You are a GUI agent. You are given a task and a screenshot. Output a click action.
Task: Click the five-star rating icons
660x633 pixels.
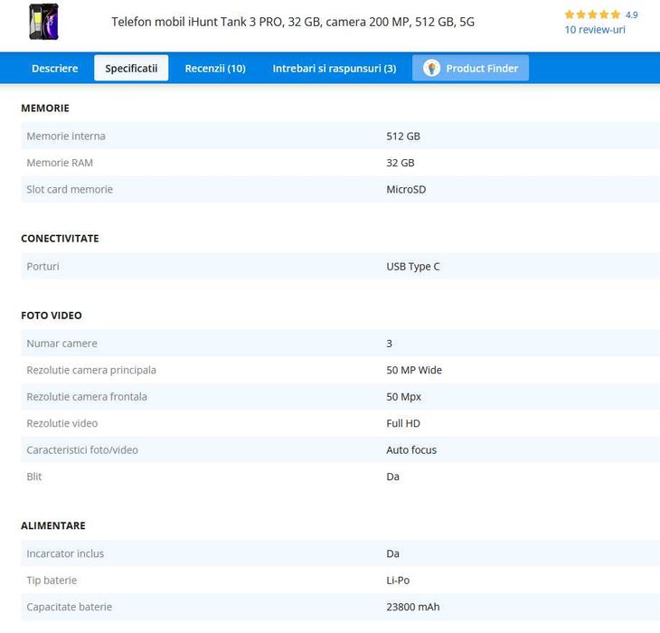592,14
